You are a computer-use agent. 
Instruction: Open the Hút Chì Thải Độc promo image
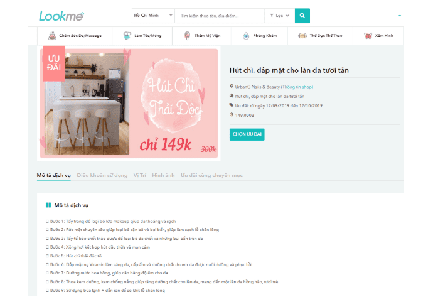point(129,103)
